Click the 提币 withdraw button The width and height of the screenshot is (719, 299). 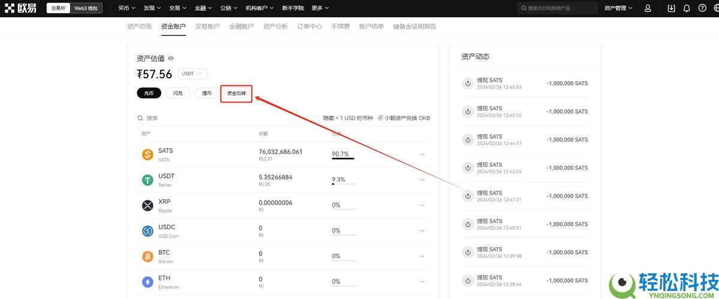[207, 93]
